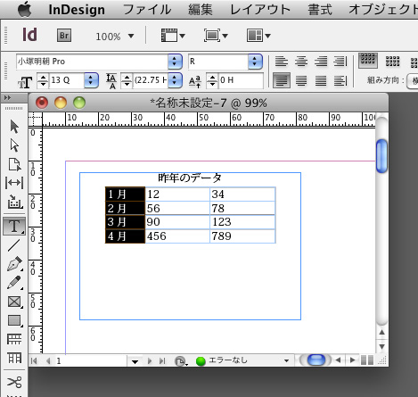The image size is (418, 397).
Task: Select the Gap tool
Action: (14, 183)
